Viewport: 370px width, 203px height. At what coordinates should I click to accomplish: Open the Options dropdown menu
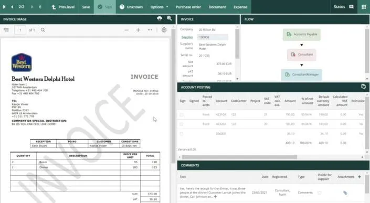tap(159, 7)
